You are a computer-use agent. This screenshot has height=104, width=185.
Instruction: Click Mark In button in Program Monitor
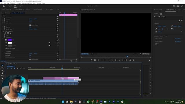tap(102, 60)
